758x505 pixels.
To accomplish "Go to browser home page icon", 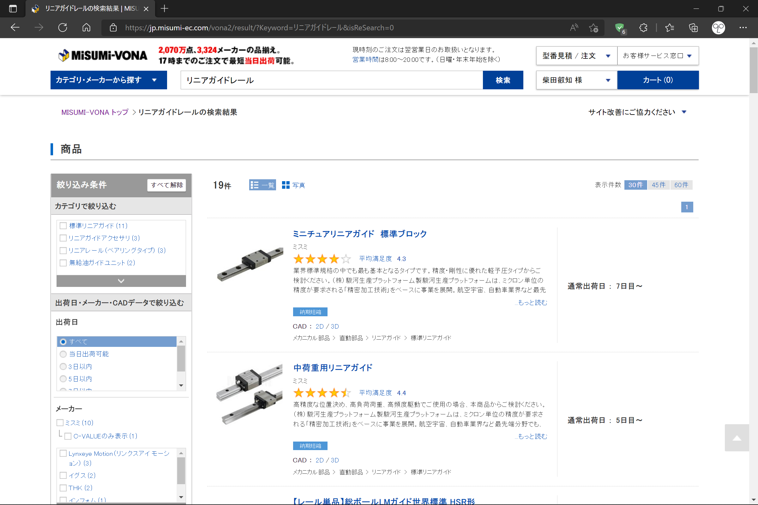I will pos(86,28).
